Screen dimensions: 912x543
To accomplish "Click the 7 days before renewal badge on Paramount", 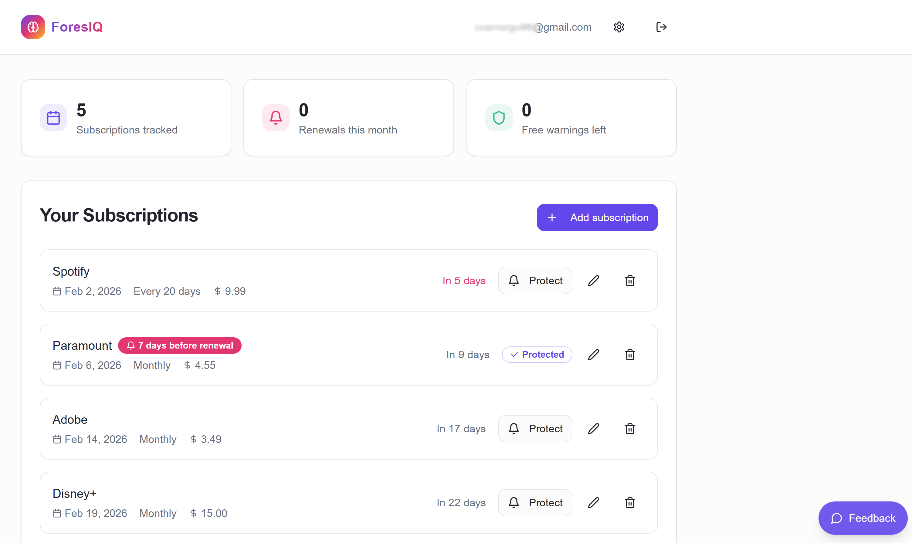I will tap(179, 345).
